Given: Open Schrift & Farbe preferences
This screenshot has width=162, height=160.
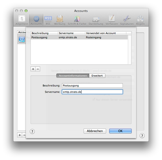Looking at the screenshot, I should click(x=77, y=20).
